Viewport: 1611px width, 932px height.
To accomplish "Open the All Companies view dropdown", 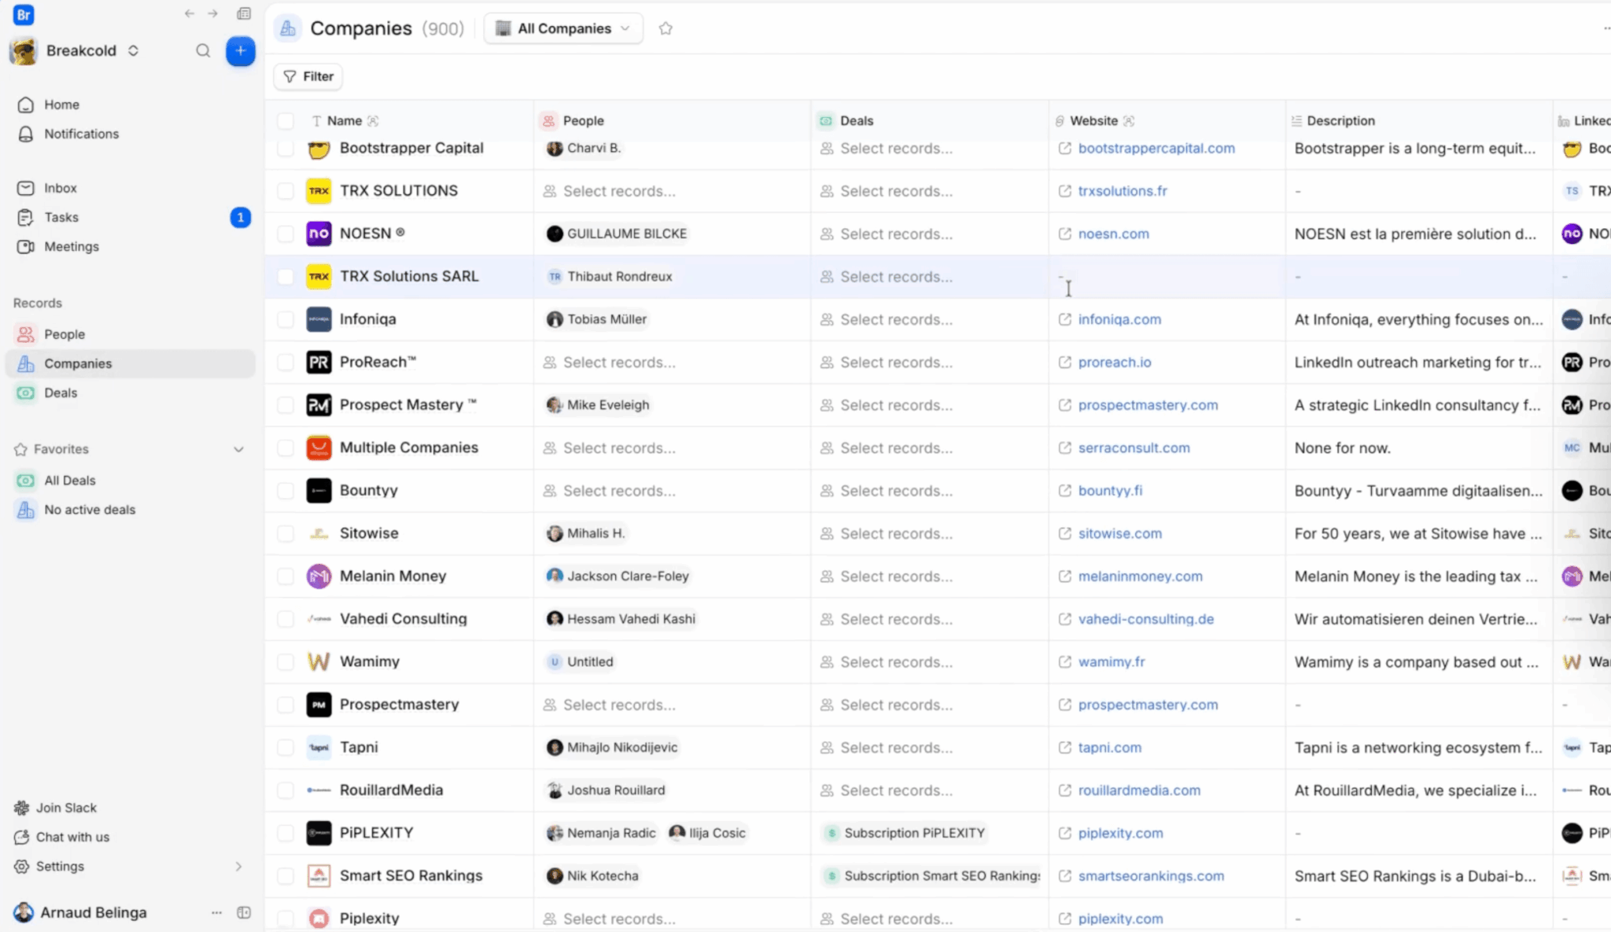I will 563,28.
